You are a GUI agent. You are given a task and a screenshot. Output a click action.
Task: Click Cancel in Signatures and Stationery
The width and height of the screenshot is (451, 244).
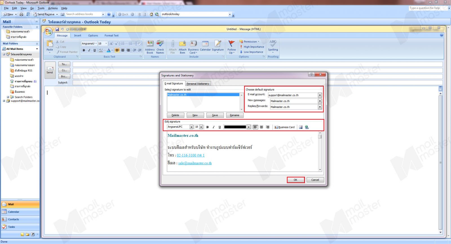pos(315,180)
